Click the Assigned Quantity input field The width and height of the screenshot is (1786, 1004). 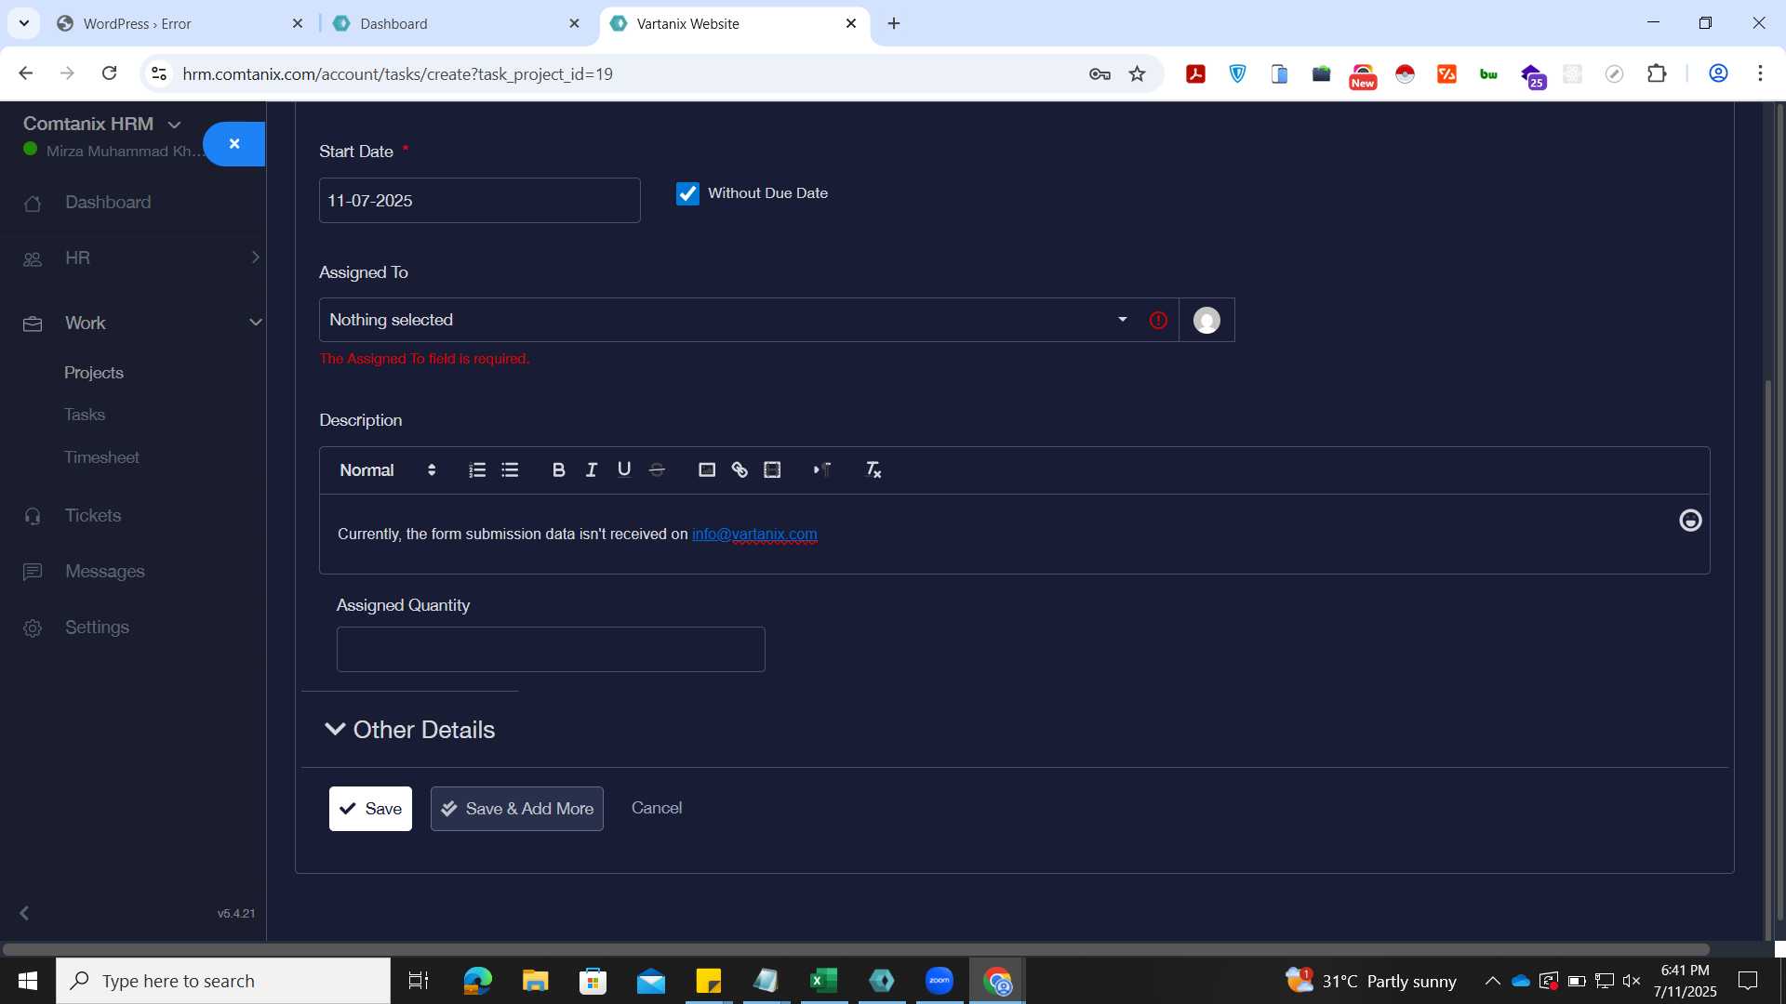point(551,650)
